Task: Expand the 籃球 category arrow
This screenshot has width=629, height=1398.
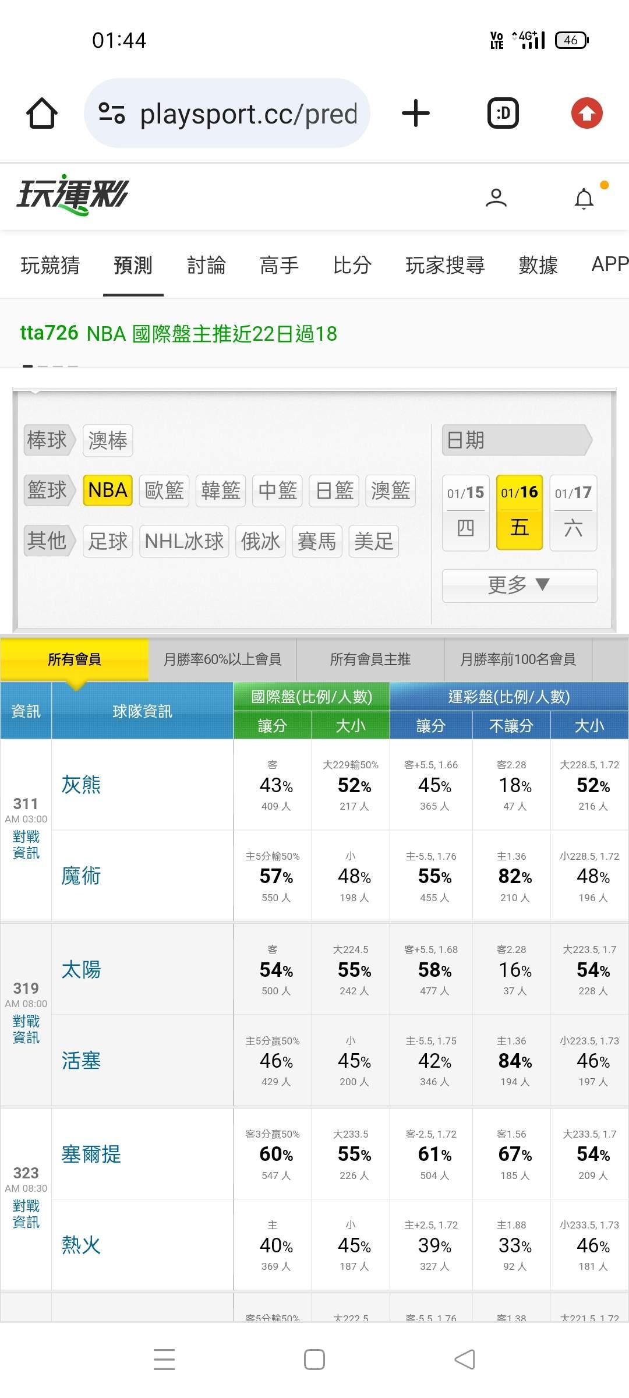Action: 49,490
